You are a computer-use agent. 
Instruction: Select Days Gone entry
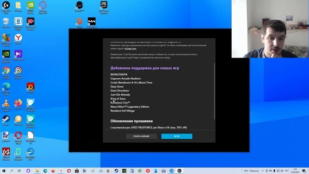[x=117, y=87]
